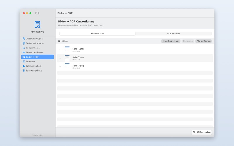Open the Wasserzeichen tool
234x146 pixels.
tap(37, 66)
